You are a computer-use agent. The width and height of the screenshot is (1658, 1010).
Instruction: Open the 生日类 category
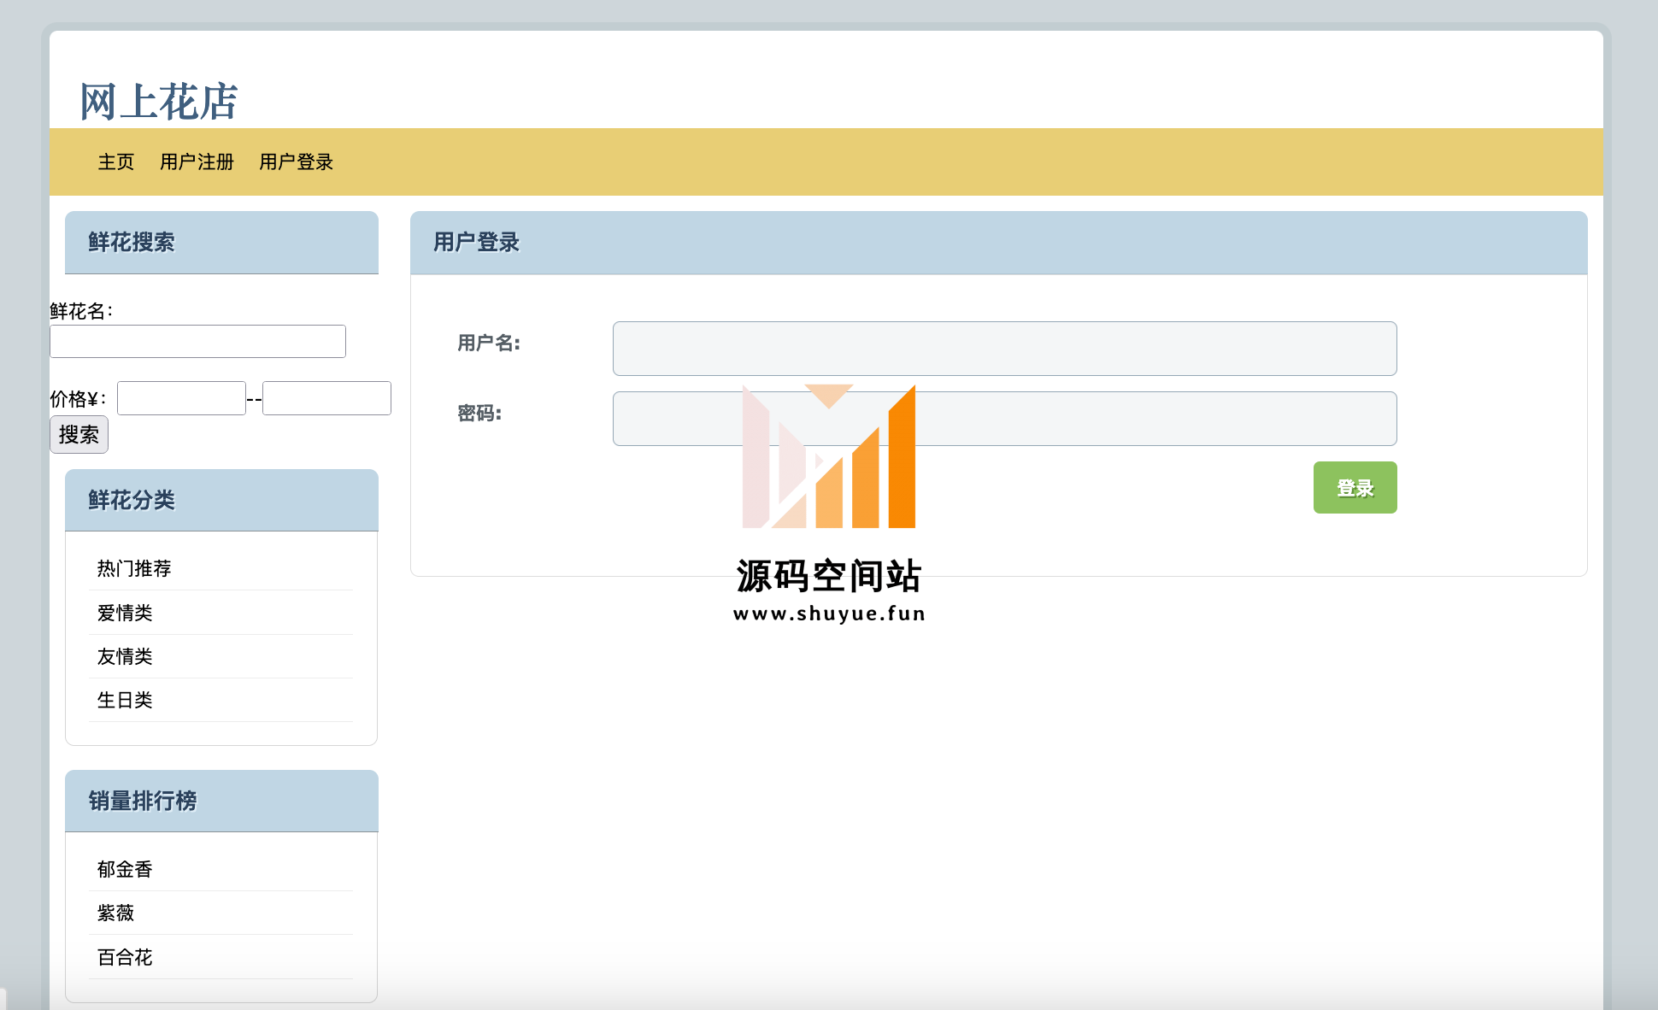(125, 700)
